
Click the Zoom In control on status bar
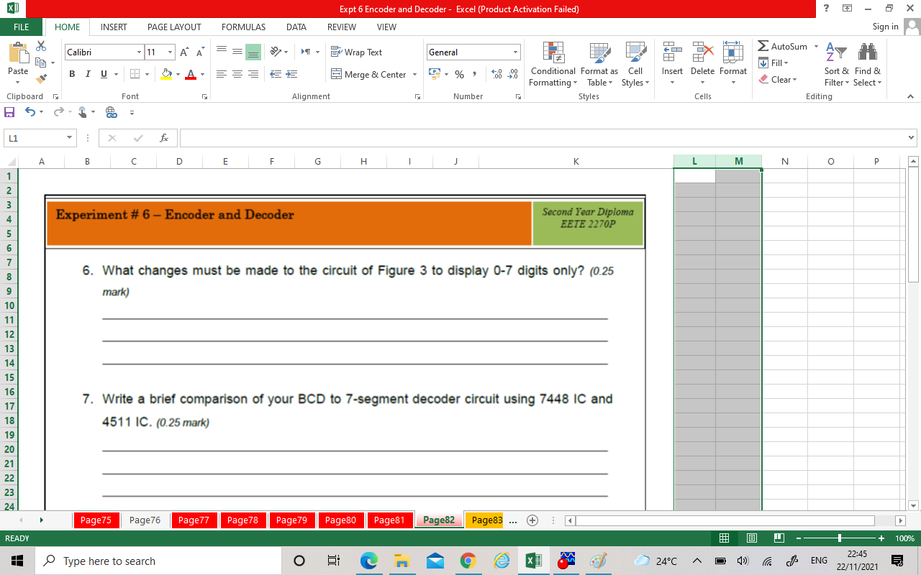coord(881,537)
